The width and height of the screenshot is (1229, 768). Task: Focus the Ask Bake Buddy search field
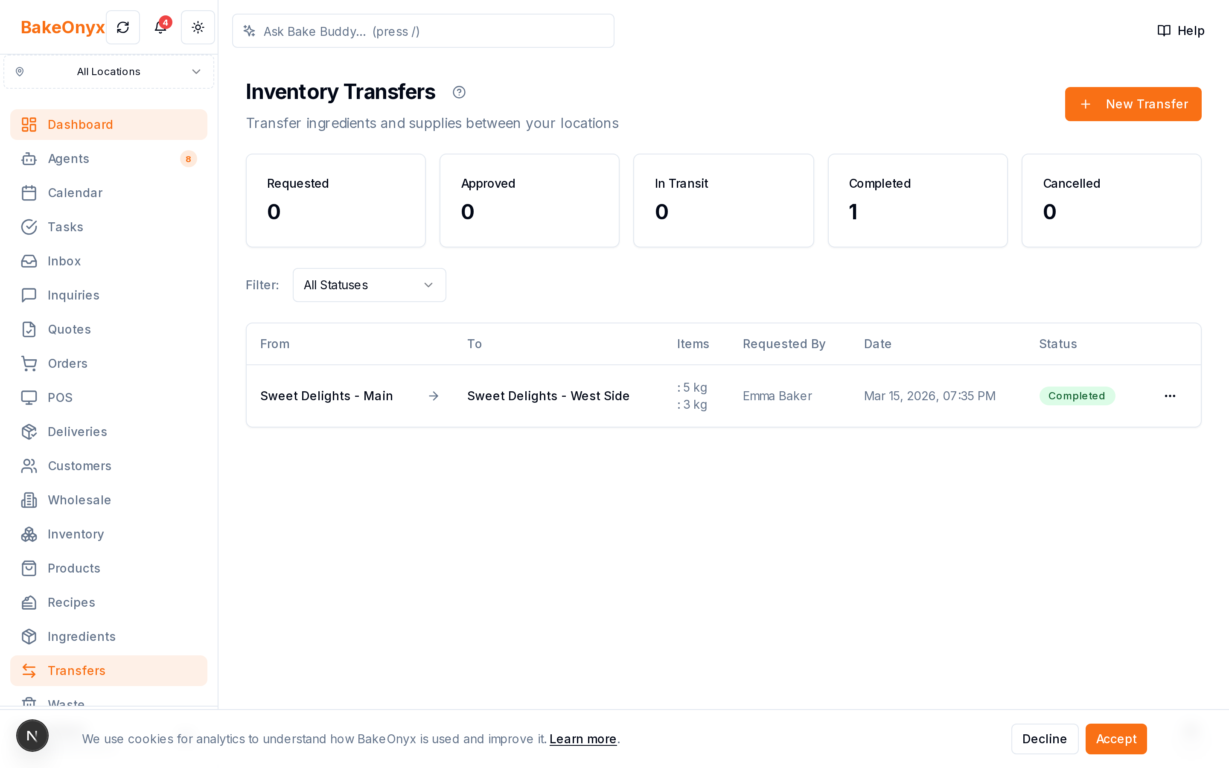tap(423, 31)
